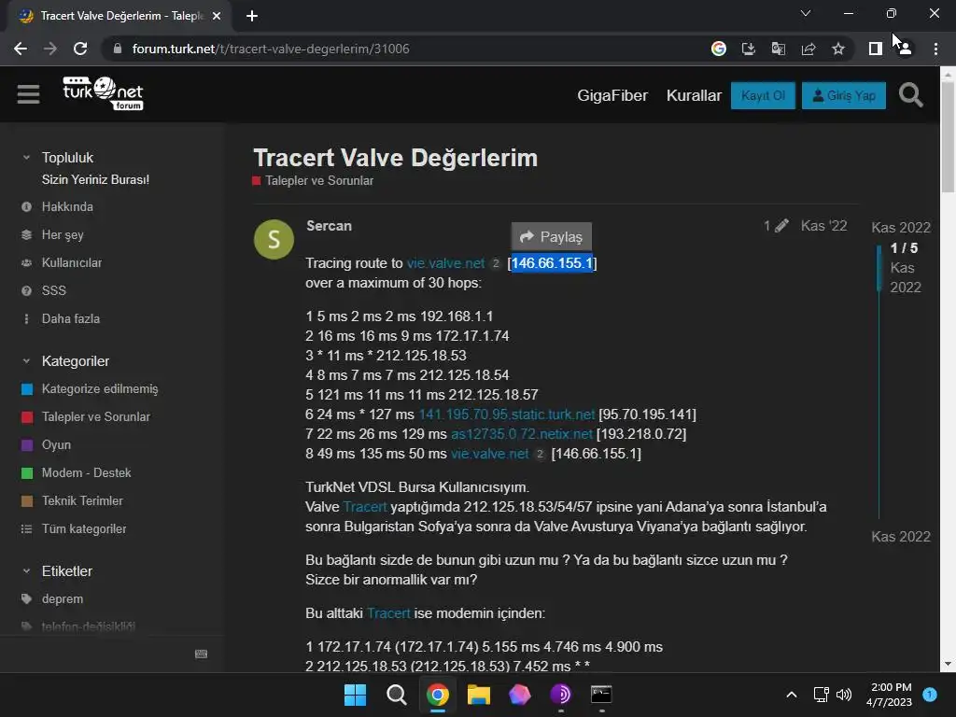
Task: Click the Giriş Yap button
Action: (844, 96)
